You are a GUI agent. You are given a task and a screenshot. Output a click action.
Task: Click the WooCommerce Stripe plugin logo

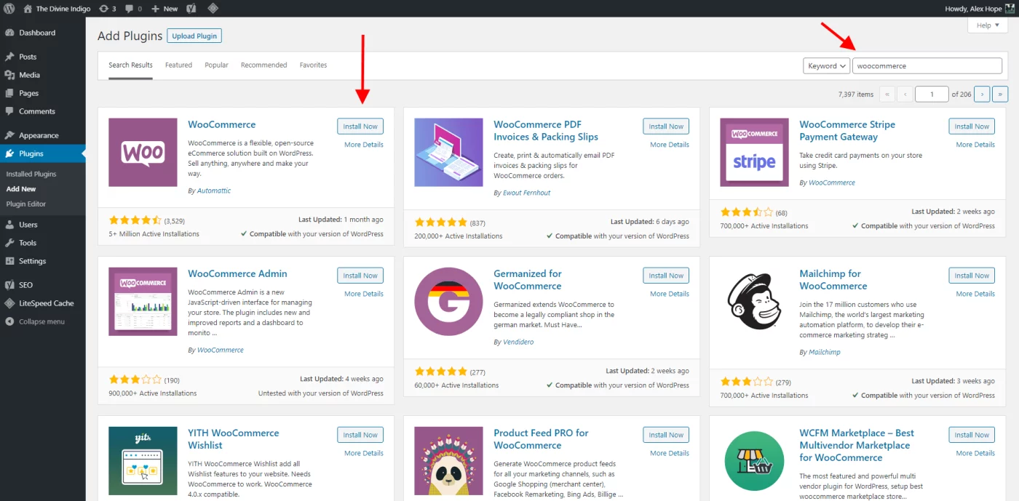(x=754, y=153)
